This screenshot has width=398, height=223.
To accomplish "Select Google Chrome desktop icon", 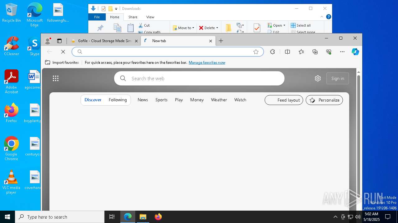I will (11, 149).
